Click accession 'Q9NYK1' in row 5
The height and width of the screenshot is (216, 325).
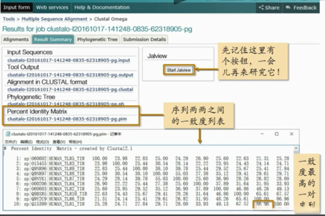39,179
